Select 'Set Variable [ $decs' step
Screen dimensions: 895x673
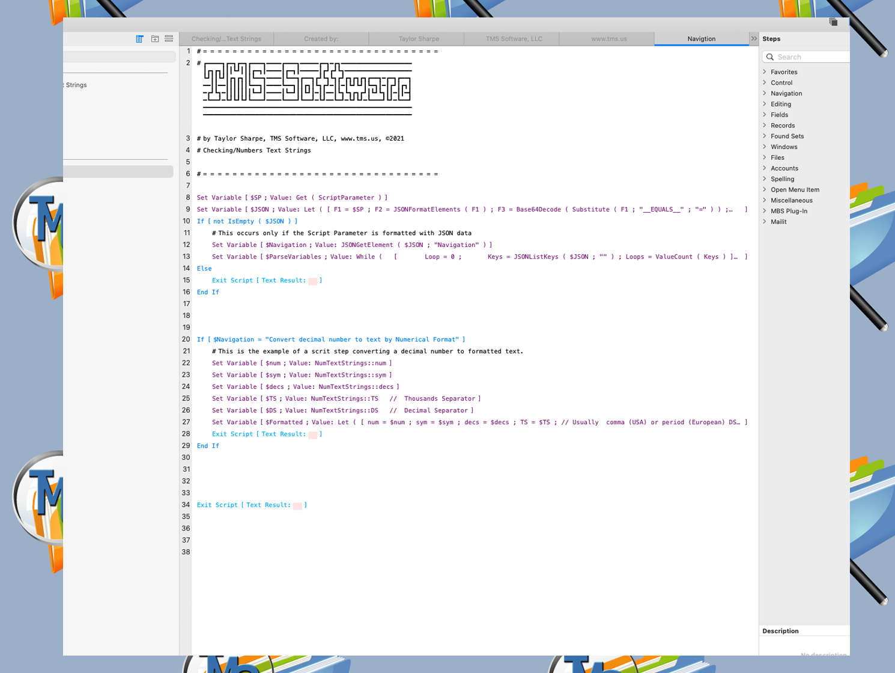[x=305, y=387]
